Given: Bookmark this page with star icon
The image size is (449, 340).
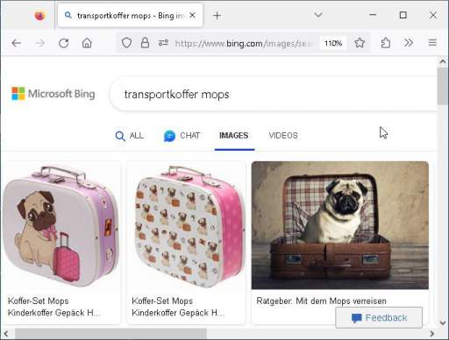Looking at the screenshot, I should click(360, 43).
